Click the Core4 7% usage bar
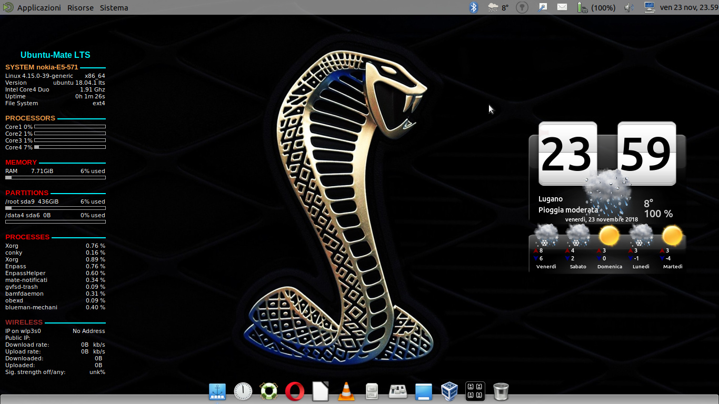This screenshot has height=404, width=719. coord(70,147)
